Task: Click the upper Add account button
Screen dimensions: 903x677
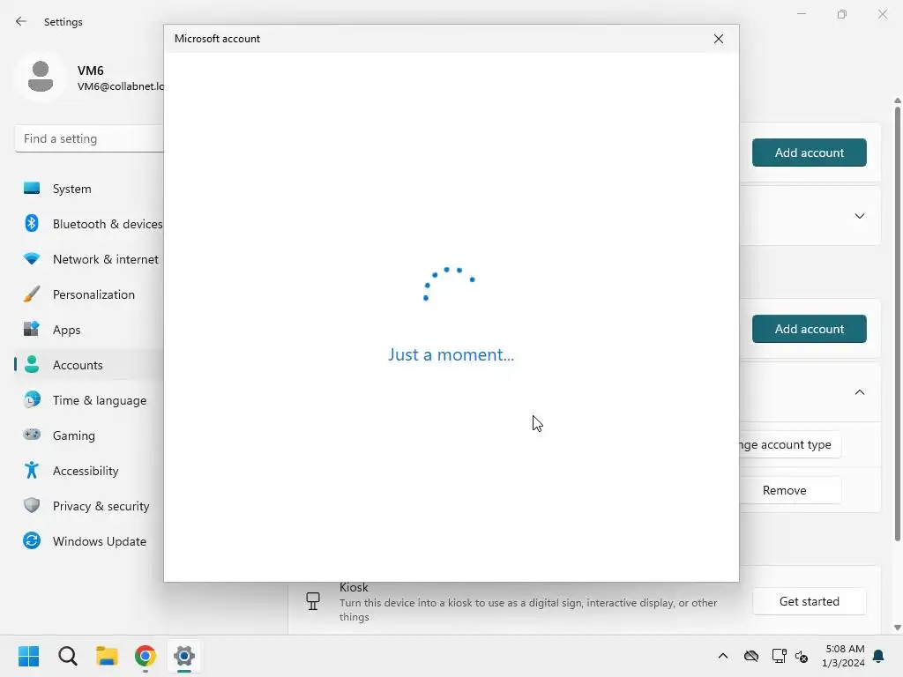Action: pos(809,153)
